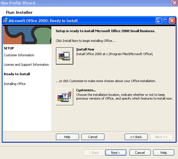The height and width of the screenshot is (159, 178).
Task: Click the 'Install Now' heading text
Action: click(x=85, y=49)
